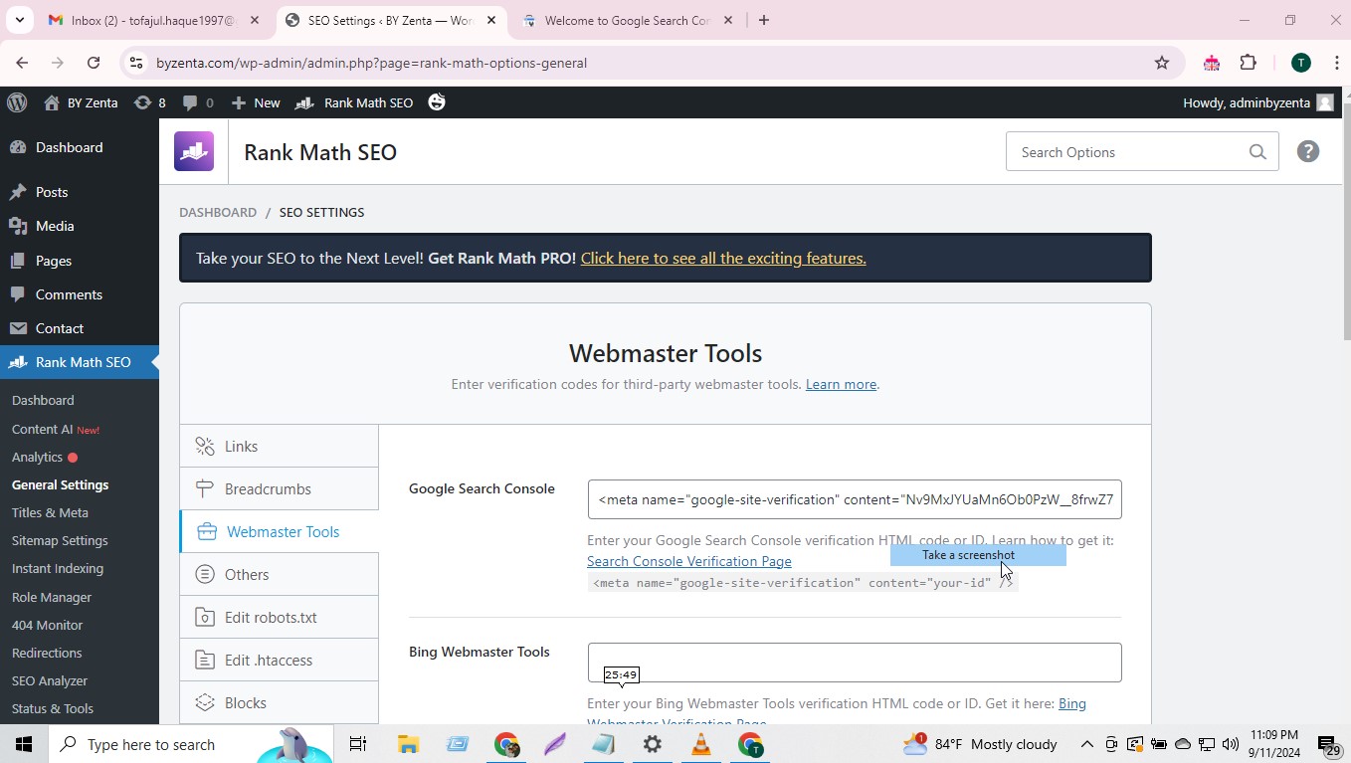This screenshot has width=1351, height=763.
Task: Open Blocks settings tab
Action: click(x=280, y=702)
